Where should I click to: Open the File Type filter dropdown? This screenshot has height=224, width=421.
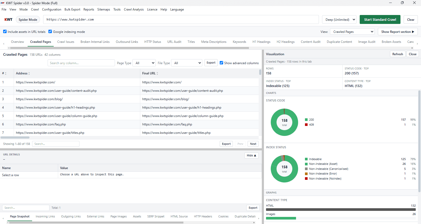(x=187, y=63)
